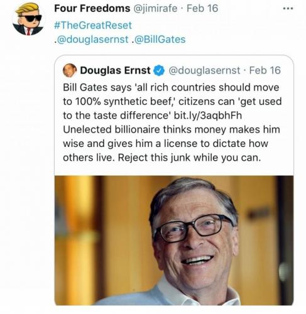Click the 'Bill Gates says' opening line
The height and width of the screenshot is (314, 306).
(171, 87)
